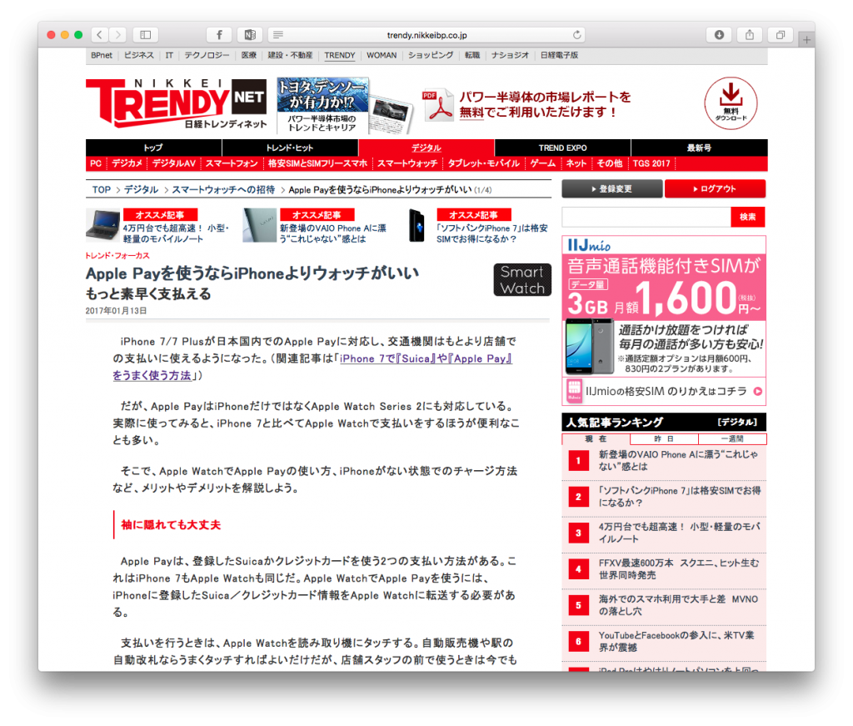Viewport: 853px width, 726px height.
Task: Click the black iPhone thumbnail
Action: (x=417, y=225)
